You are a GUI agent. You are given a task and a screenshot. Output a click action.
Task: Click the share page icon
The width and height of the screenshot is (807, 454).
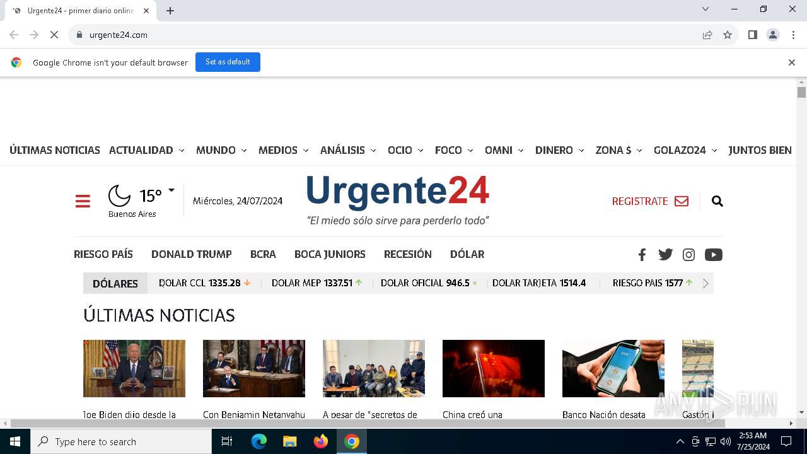tap(707, 35)
